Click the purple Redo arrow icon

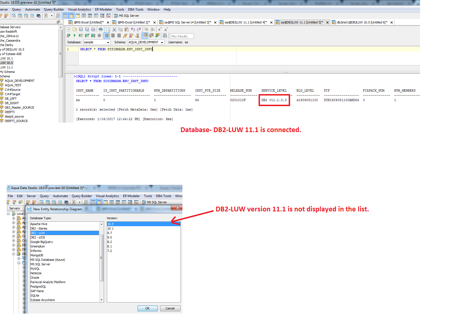point(139,29)
